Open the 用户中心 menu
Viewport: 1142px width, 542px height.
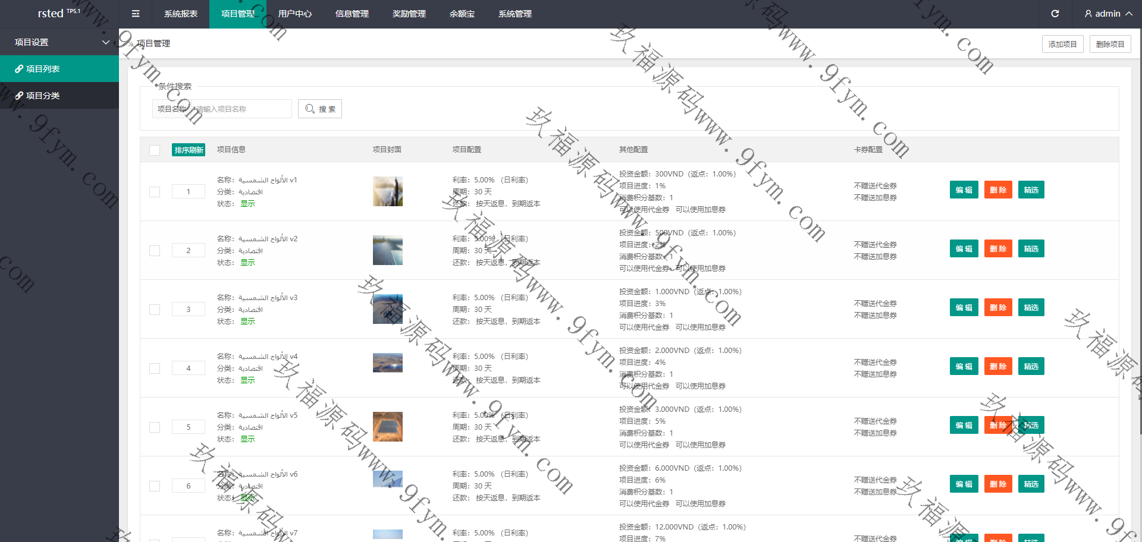pyautogui.click(x=294, y=14)
